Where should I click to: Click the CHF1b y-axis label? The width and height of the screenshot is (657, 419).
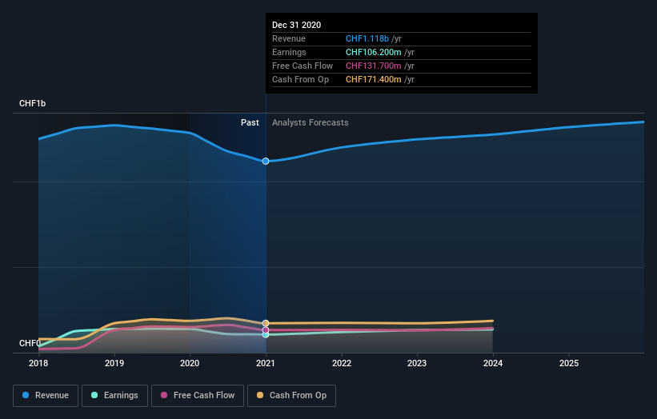point(32,103)
